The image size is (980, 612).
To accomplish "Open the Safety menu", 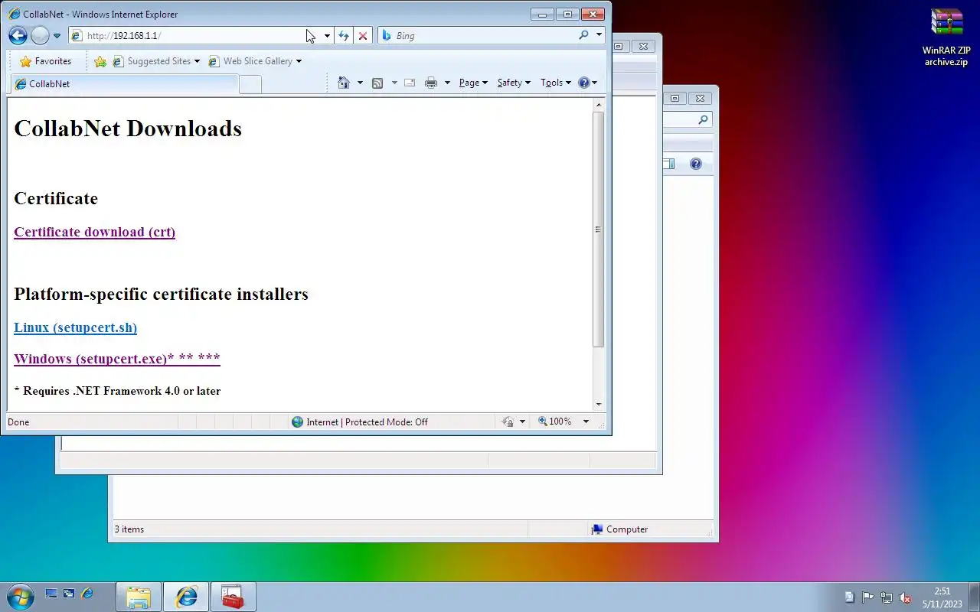I will coord(514,83).
